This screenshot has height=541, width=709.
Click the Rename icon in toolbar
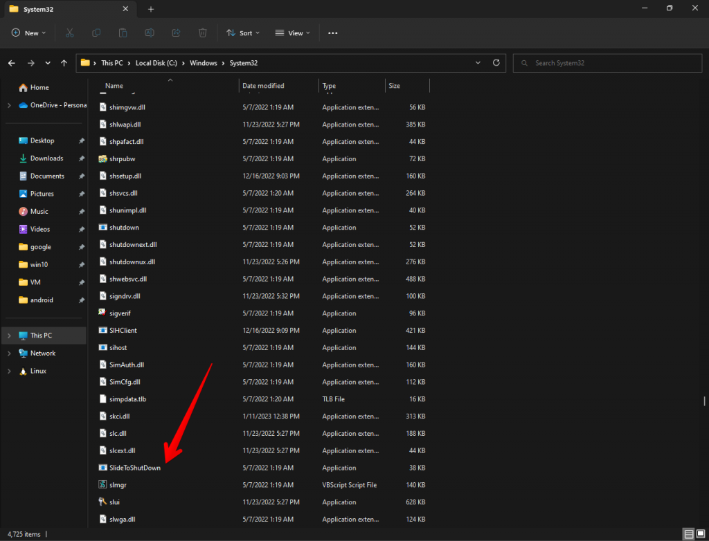click(x=150, y=33)
